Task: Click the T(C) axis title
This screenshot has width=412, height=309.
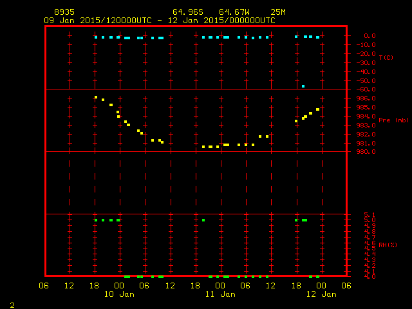Action: (386, 57)
